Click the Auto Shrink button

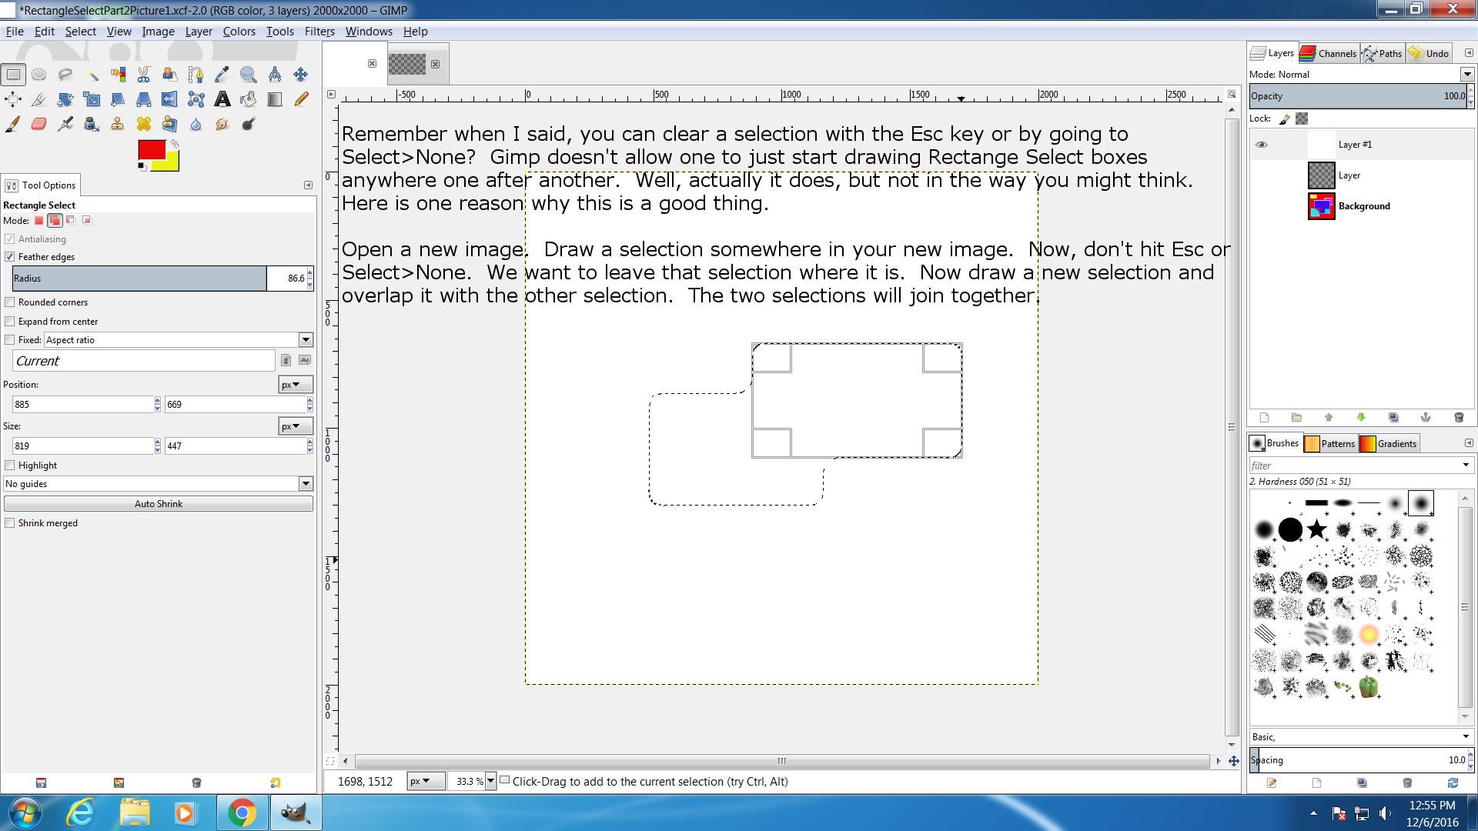tap(159, 504)
